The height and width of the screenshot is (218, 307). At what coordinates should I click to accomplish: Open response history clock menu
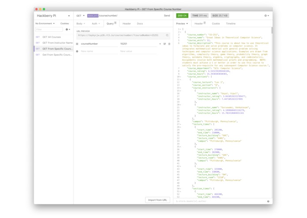pos(267,15)
